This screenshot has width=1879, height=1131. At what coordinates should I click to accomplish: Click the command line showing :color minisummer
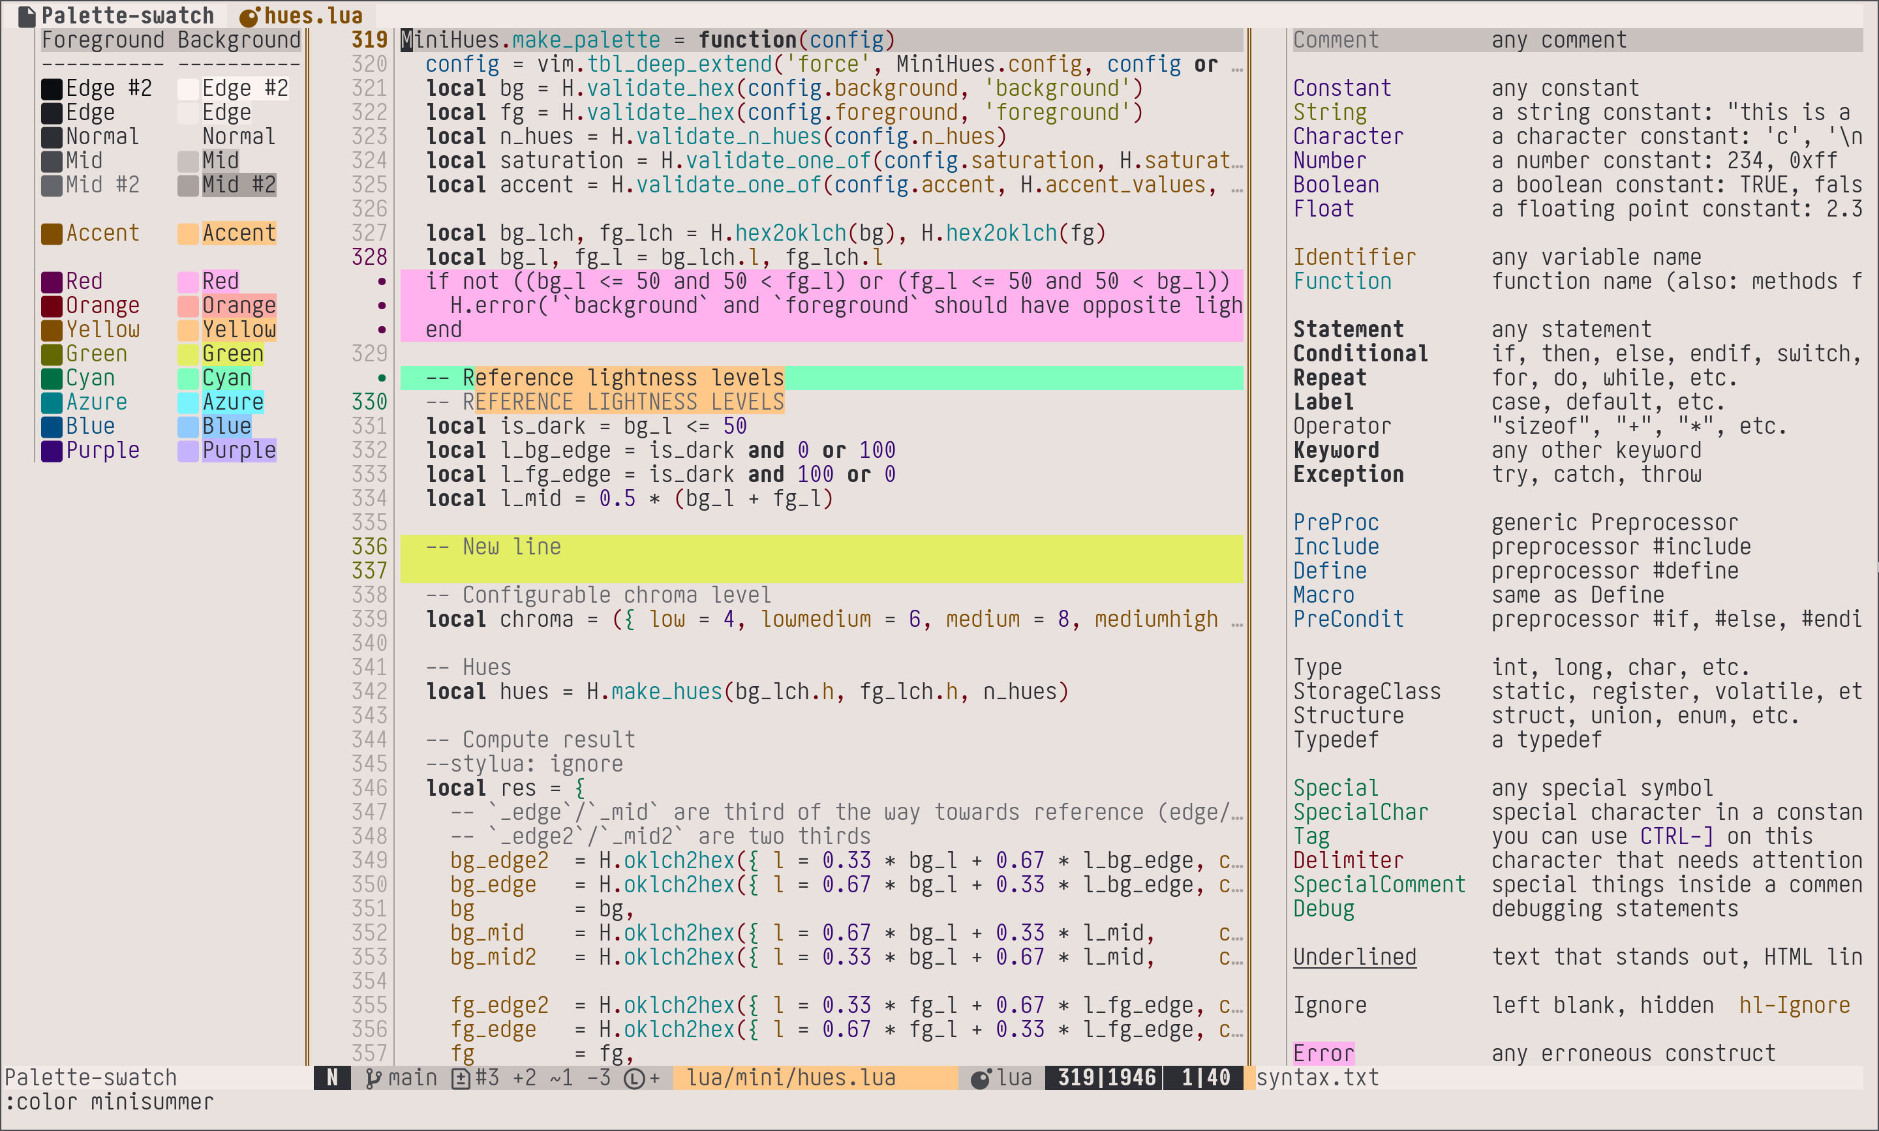109,1102
